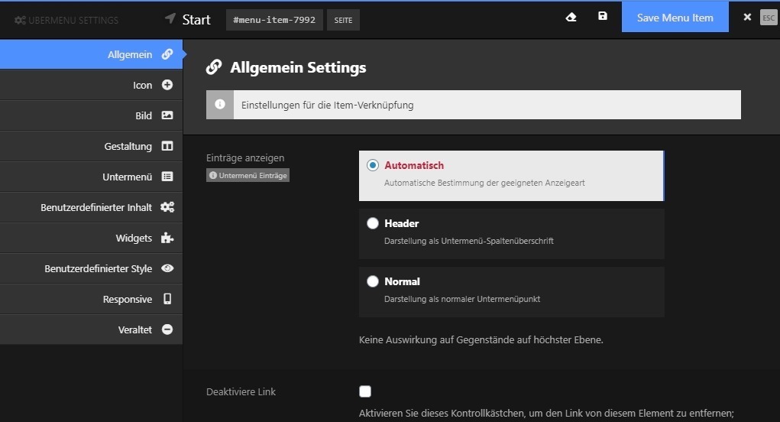Switch to the Bild tab

(x=91, y=115)
